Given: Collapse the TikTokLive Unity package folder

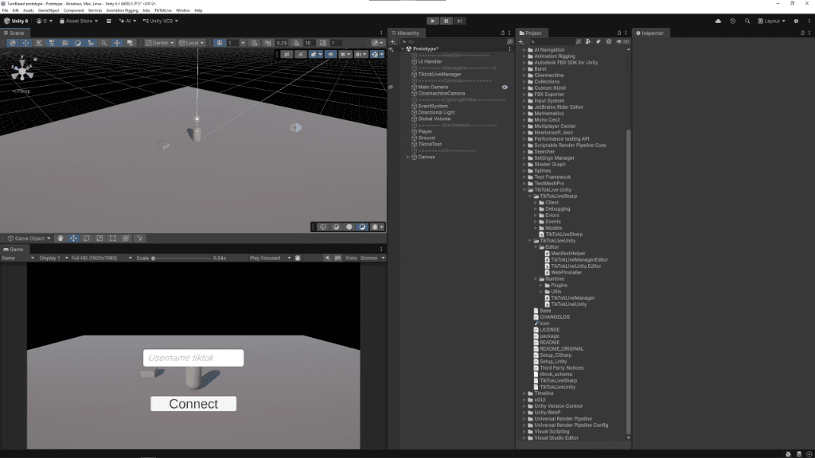Looking at the screenshot, I should click(x=524, y=190).
